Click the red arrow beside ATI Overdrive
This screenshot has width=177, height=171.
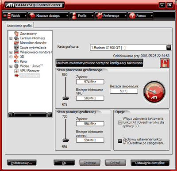pos(16,76)
